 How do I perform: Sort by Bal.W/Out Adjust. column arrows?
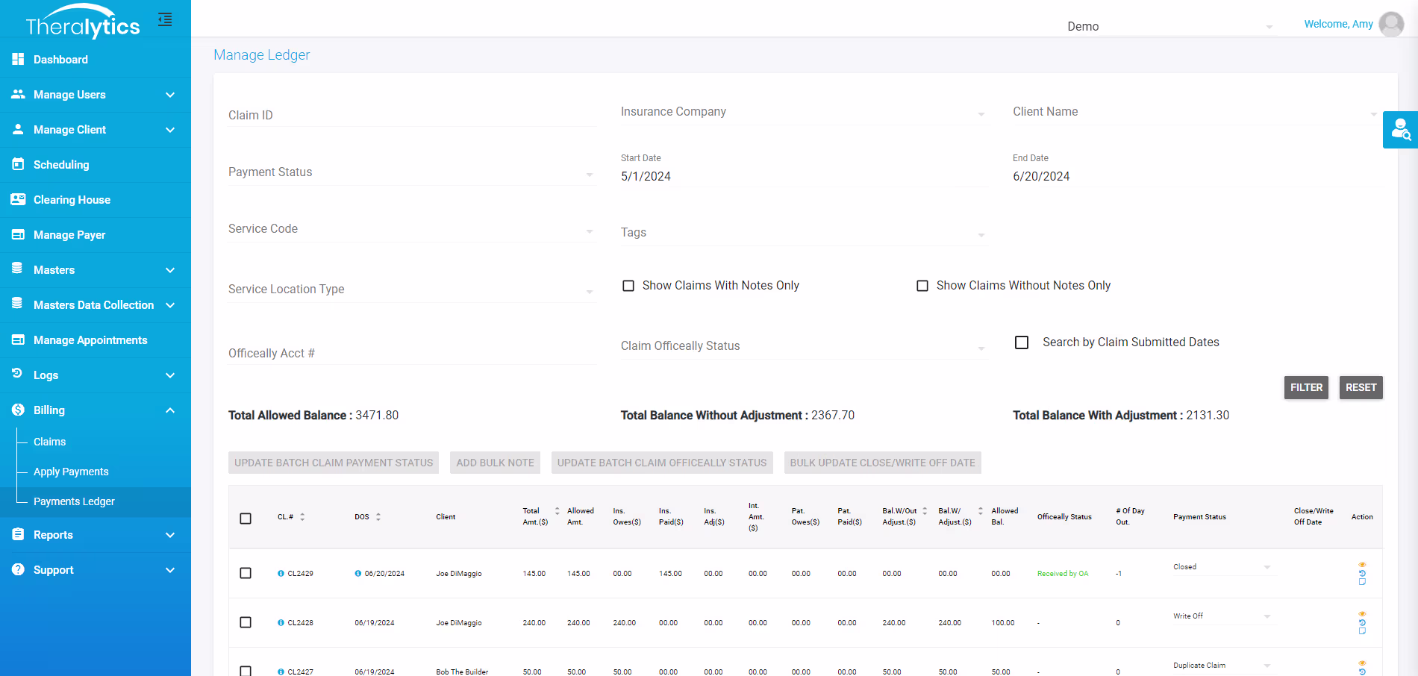coord(925,511)
